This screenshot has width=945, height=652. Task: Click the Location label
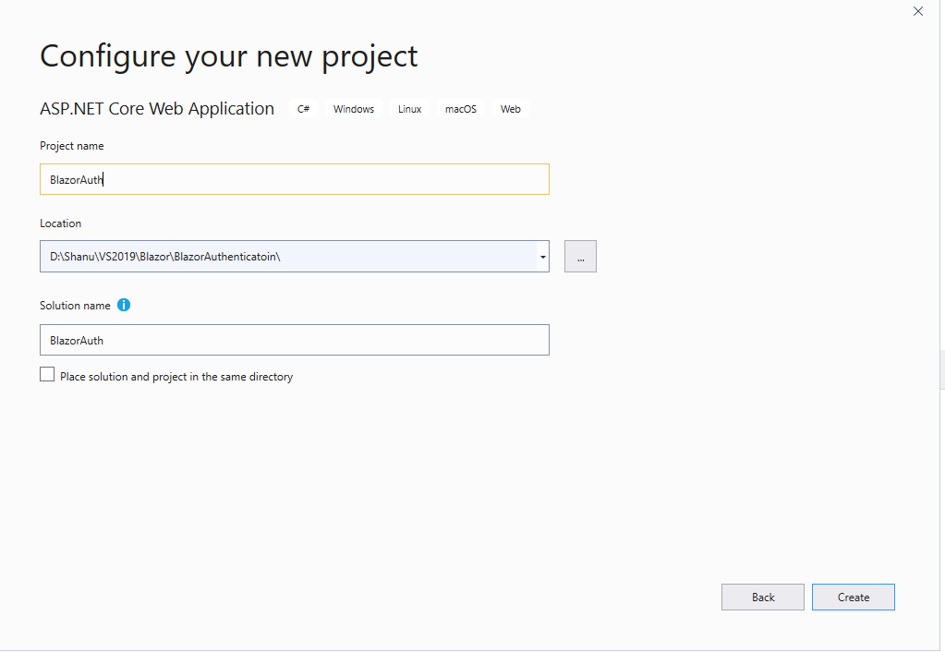pos(60,223)
